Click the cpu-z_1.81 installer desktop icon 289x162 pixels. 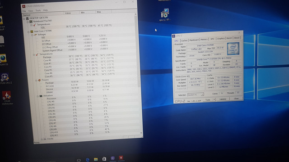pos(165,15)
